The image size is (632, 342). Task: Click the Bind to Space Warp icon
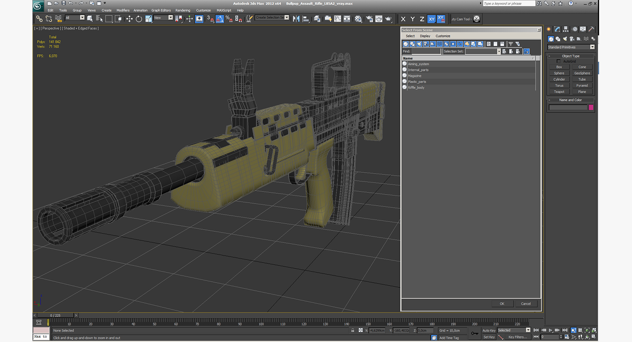point(59,19)
